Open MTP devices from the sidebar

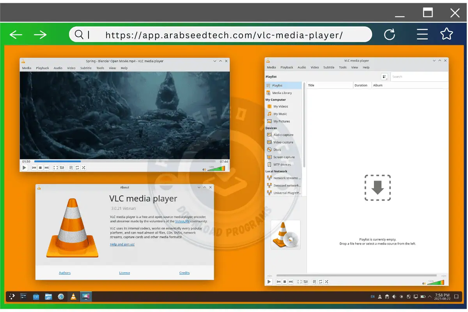[282, 164]
